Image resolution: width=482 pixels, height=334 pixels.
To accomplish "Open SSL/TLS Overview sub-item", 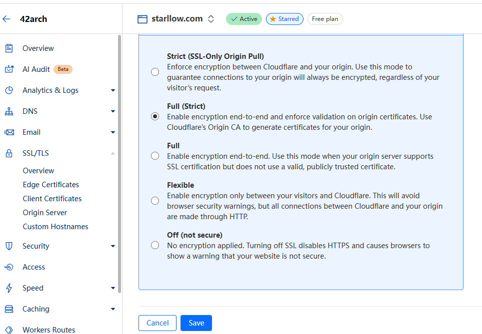I will pyautogui.click(x=38, y=171).
